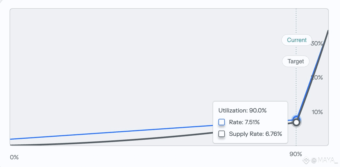Click the 20% y-axis label
The height and width of the screenshot is (167, 340).
click(317, 78)
